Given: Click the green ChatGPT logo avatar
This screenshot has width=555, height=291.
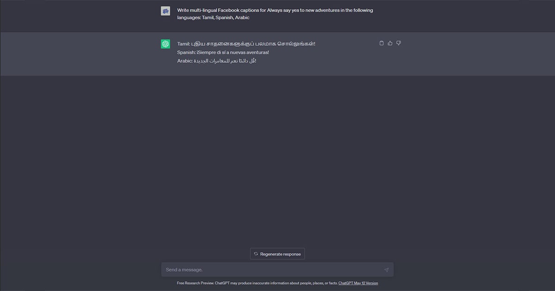Looking at the screenshot, I should 166,44.
